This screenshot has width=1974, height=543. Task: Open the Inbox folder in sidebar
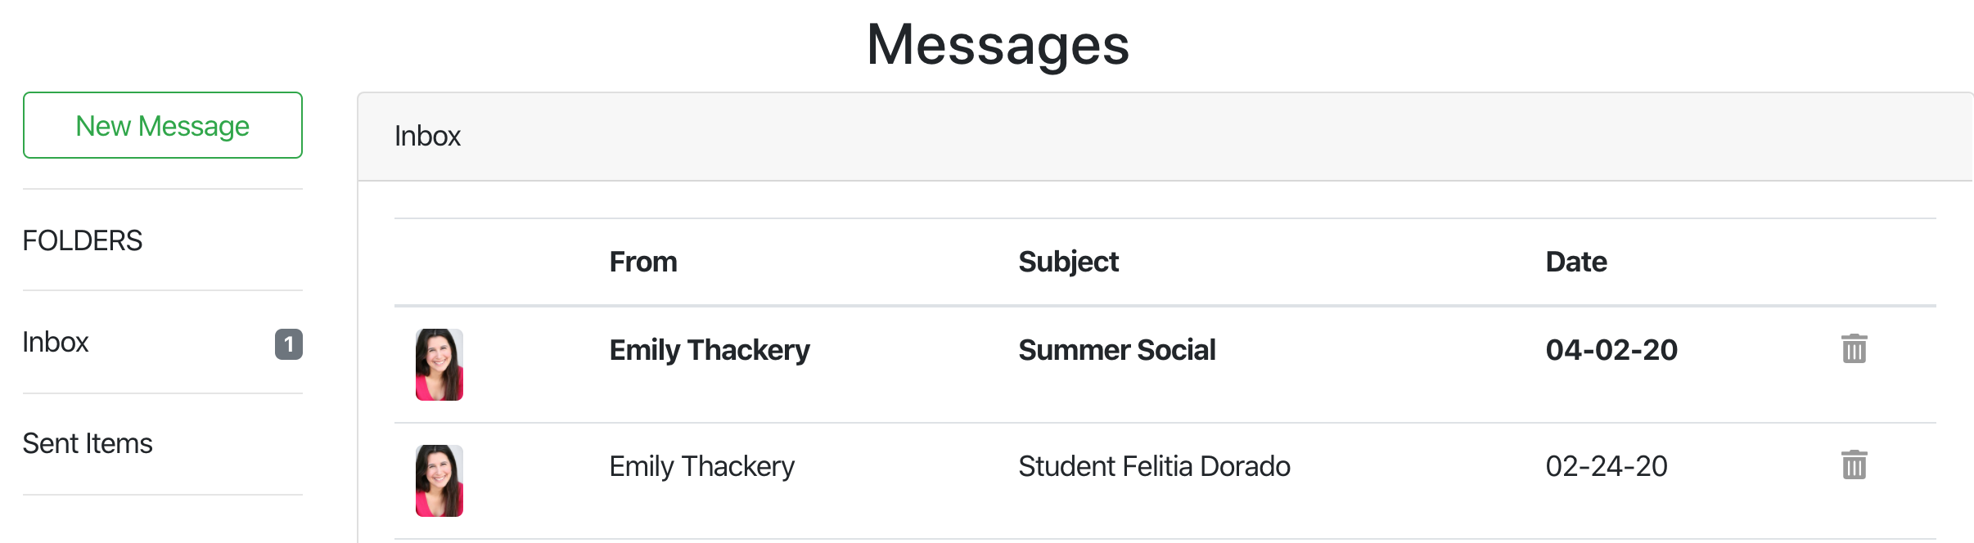point(56,343)
